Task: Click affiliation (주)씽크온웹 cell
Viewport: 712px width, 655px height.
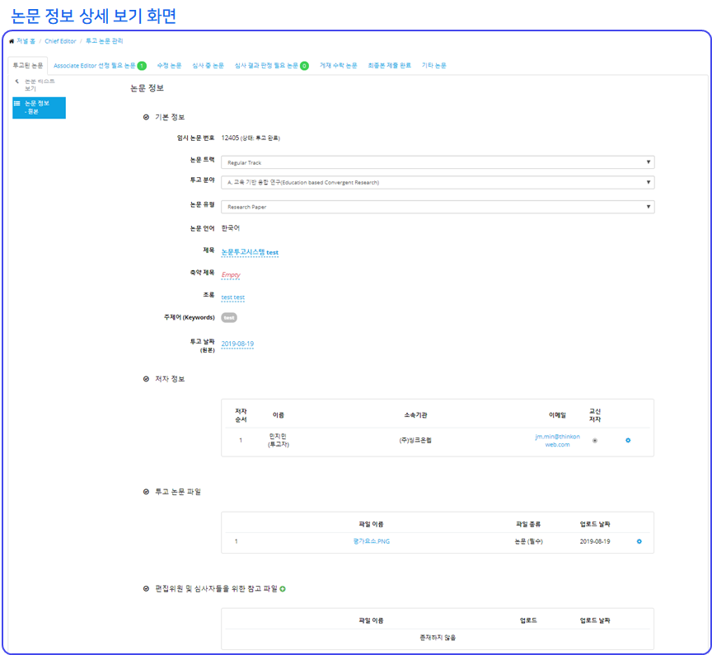Action: (415, 440)
